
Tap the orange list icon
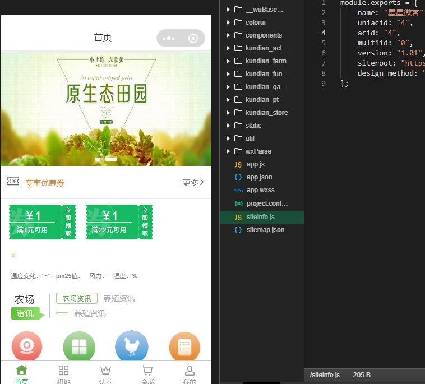point(184,346)
